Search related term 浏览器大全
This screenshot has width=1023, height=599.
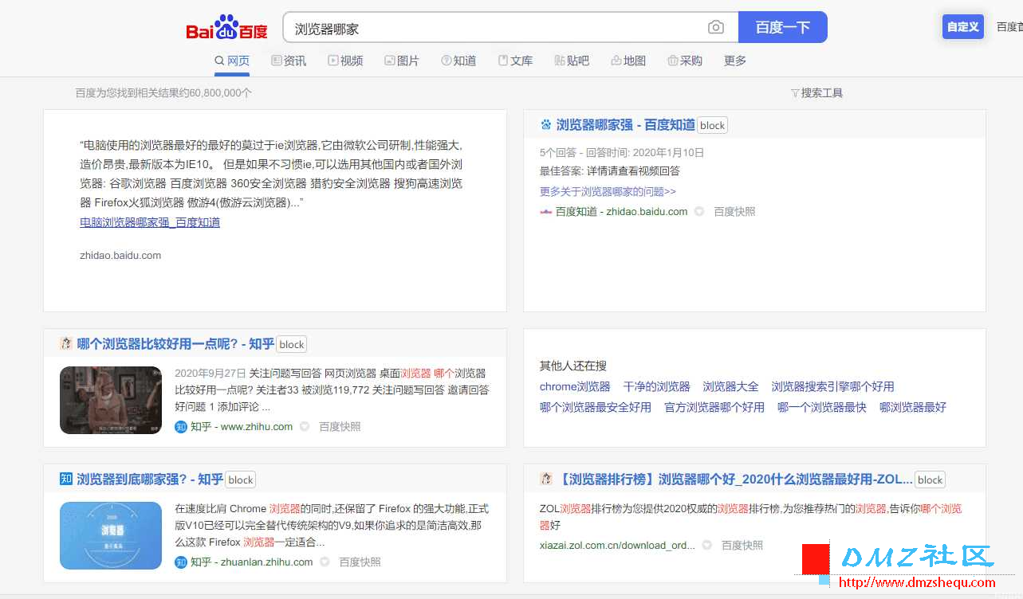pyautogui.click(x=731, y=386)
